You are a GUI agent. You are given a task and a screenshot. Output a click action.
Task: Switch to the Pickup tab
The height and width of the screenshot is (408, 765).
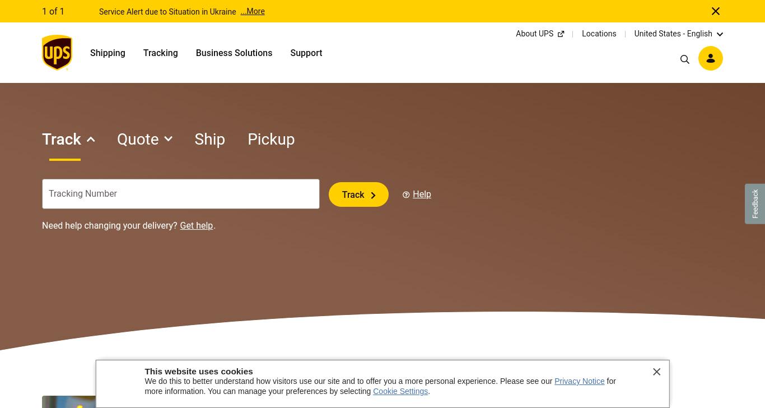tap(271, 139)
